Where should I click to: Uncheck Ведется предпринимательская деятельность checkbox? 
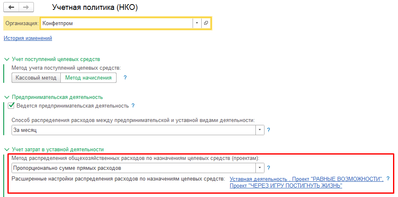tap(12, 106)
